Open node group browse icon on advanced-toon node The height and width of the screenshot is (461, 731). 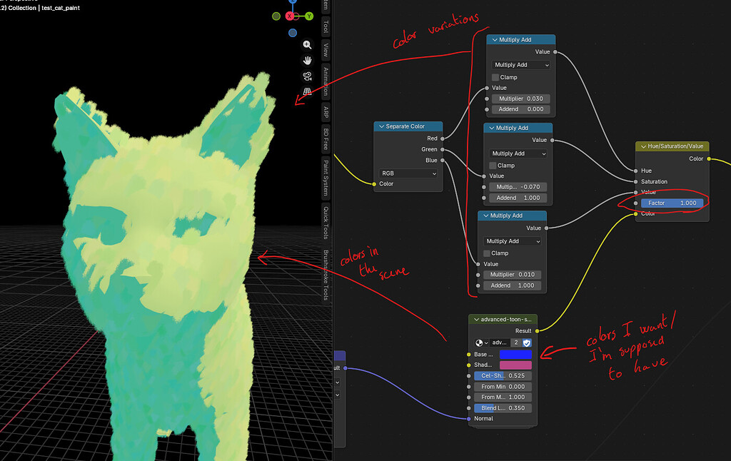[482, 343]
